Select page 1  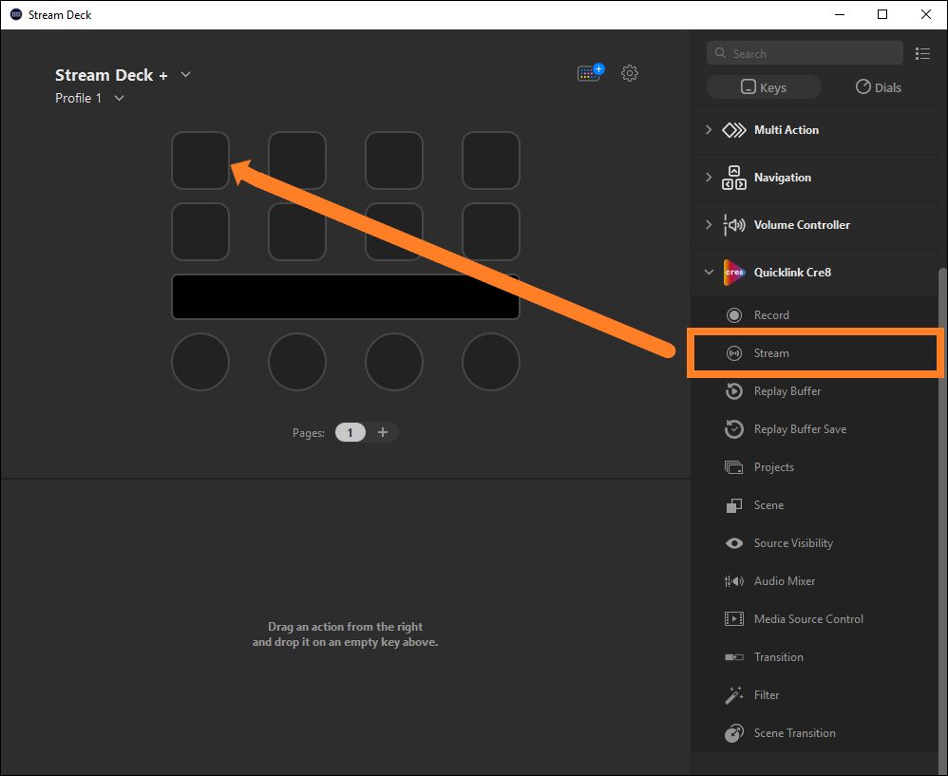click(351, 433)
